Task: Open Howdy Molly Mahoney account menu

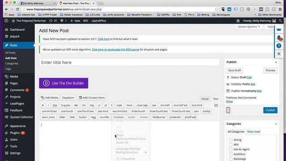Action: coord(259,21)
